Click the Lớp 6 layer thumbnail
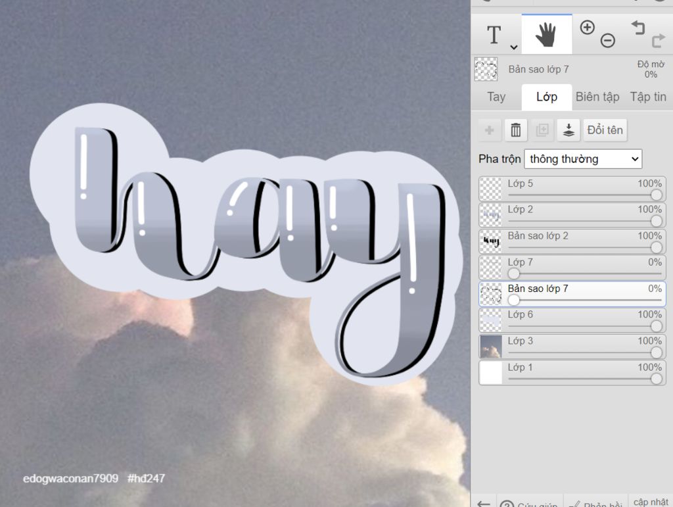Screen dimensions: 673x507 (x=490, y=320)
